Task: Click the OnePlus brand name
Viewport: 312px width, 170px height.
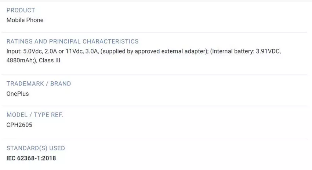Action: pos(18,93)
